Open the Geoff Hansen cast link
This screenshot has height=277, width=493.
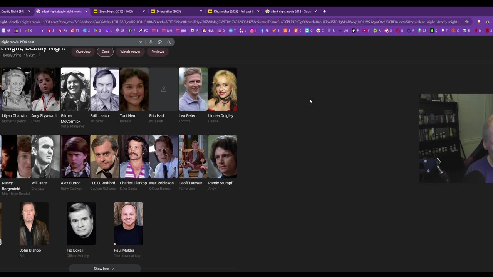[190, 183]
